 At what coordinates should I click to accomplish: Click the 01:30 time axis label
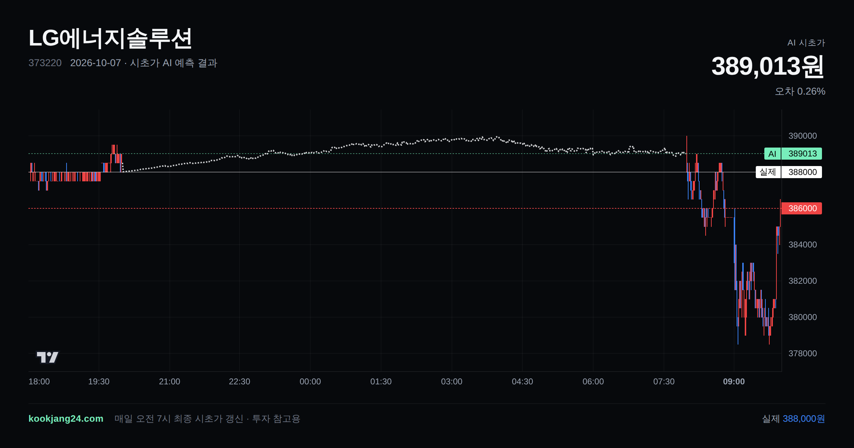point(381,382)
